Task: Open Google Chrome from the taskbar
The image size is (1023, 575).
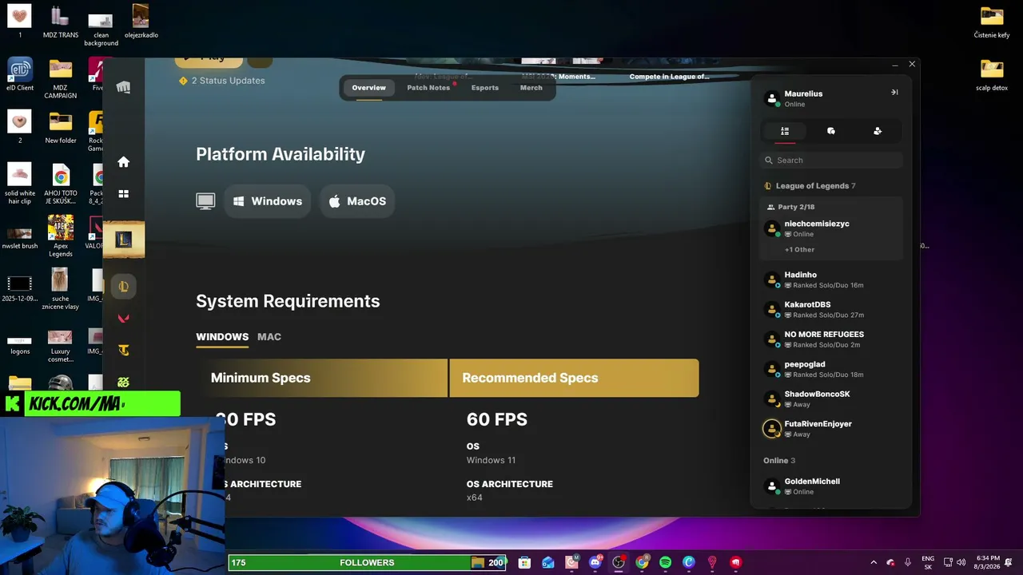Action: (x=642, y=562)
